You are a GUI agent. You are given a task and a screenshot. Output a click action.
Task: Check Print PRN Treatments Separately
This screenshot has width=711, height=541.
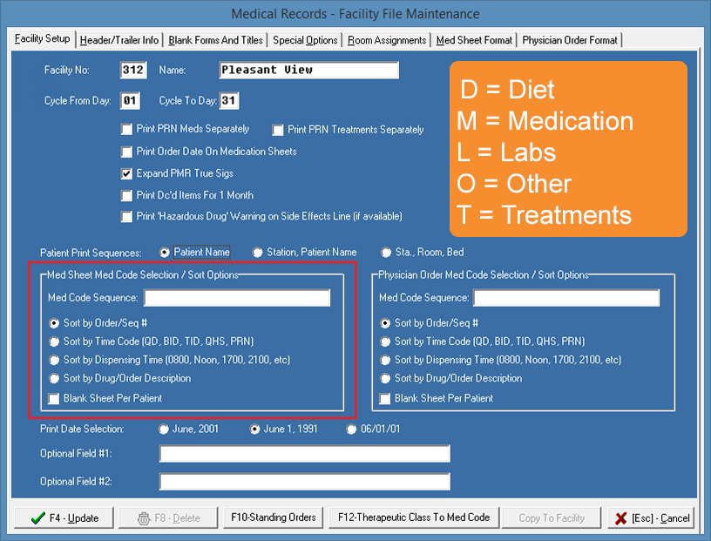pos(278,131)
